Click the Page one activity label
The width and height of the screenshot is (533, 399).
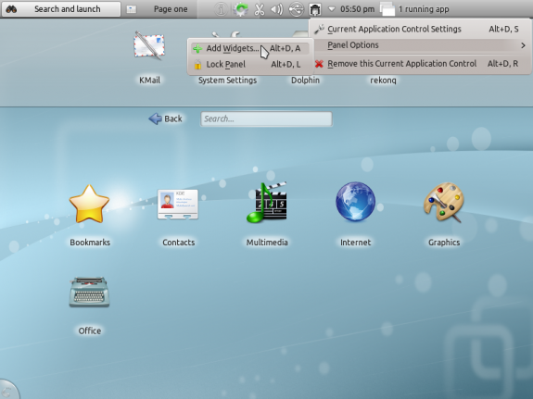coord(171,9)
